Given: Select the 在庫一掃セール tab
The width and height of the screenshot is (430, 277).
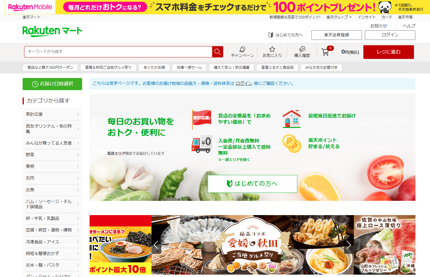Looking at the screenshot, I should [189, 68].
